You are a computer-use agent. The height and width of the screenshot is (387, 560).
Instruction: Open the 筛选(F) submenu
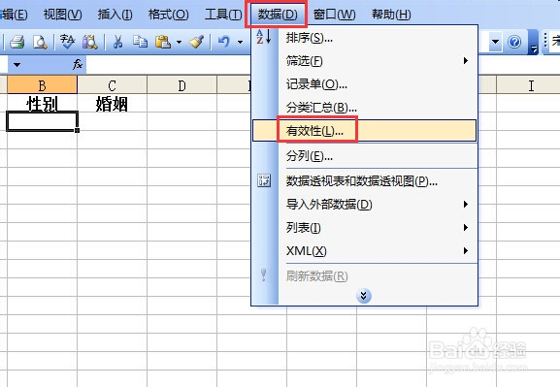tap(364, 61)
